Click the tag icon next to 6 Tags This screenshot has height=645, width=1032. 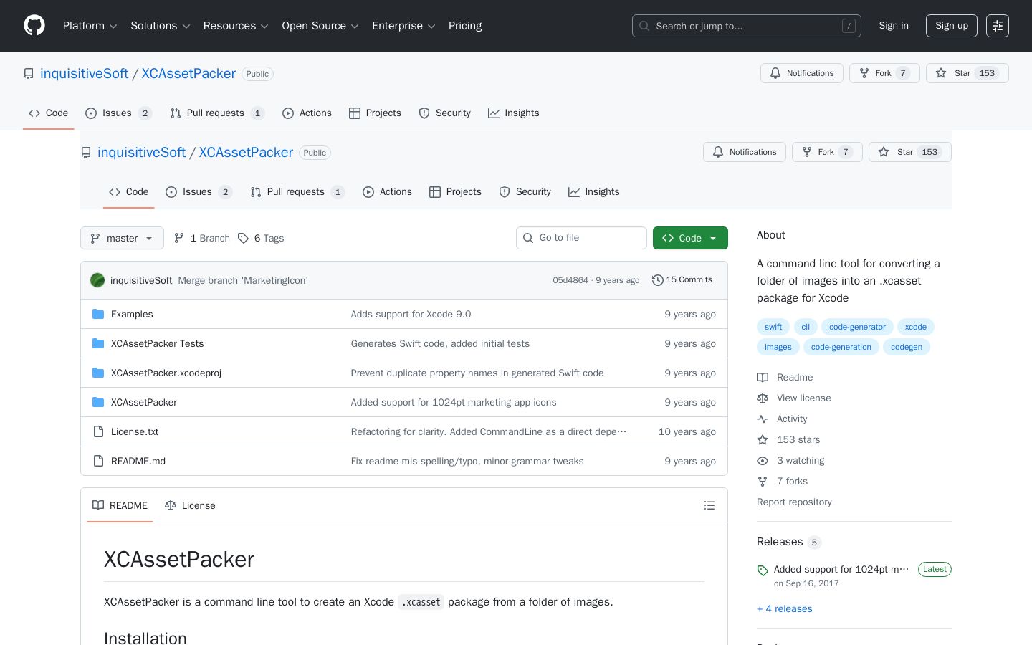pyautogui.click(x=243, y=238)
